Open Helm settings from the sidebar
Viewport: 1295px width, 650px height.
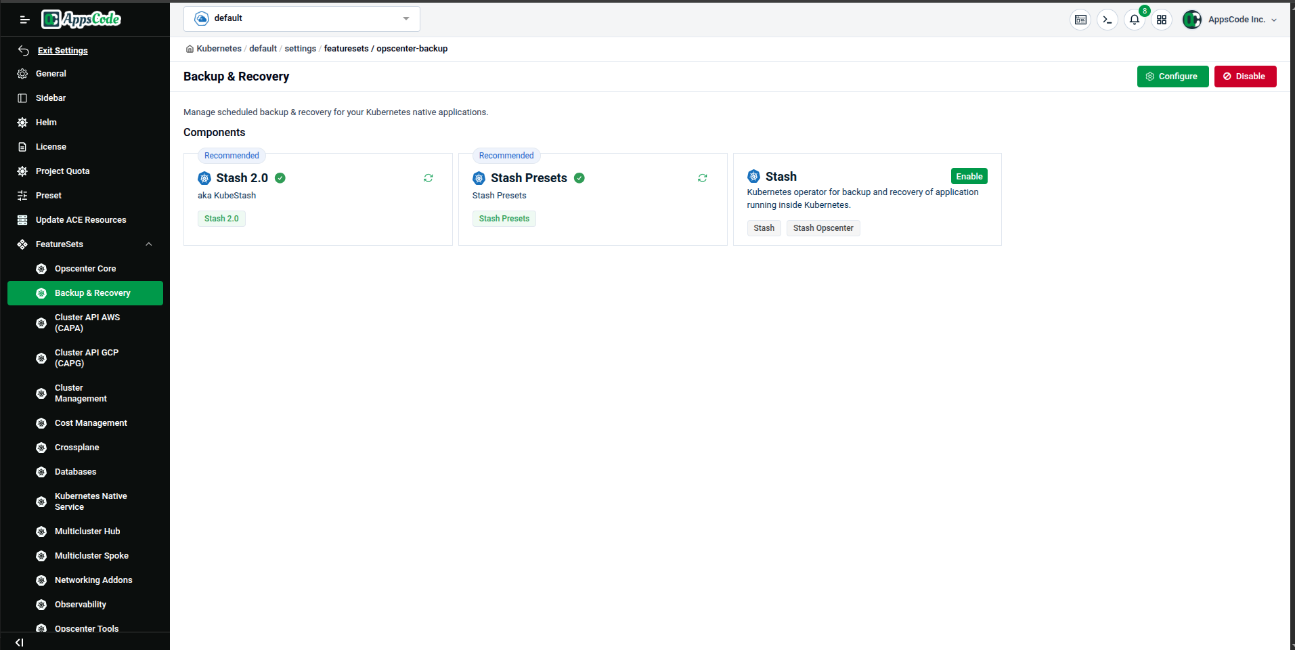click(x=47, y=122)
